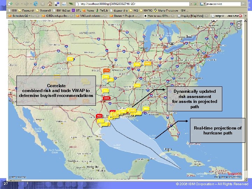252x189 pixels.
Task: Open the SystemS bookmarks folder
Action: [x=43, y=10]
